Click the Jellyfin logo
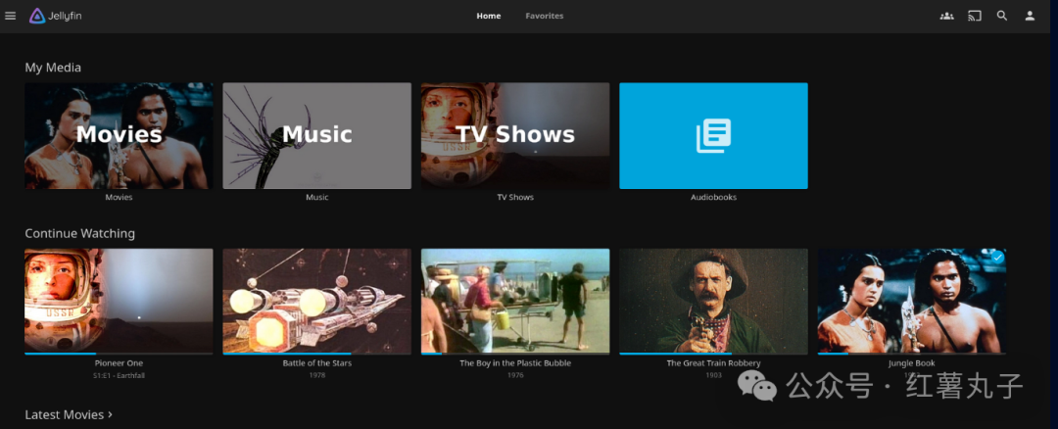This screenshot has height=429, width=1058. coord(55,16)
